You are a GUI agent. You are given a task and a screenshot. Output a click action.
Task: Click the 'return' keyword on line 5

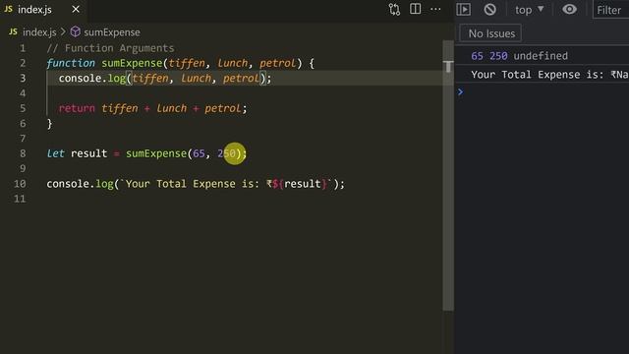point(77,108)
